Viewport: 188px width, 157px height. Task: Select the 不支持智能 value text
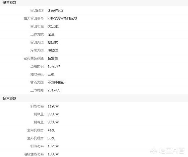(56, 82)
